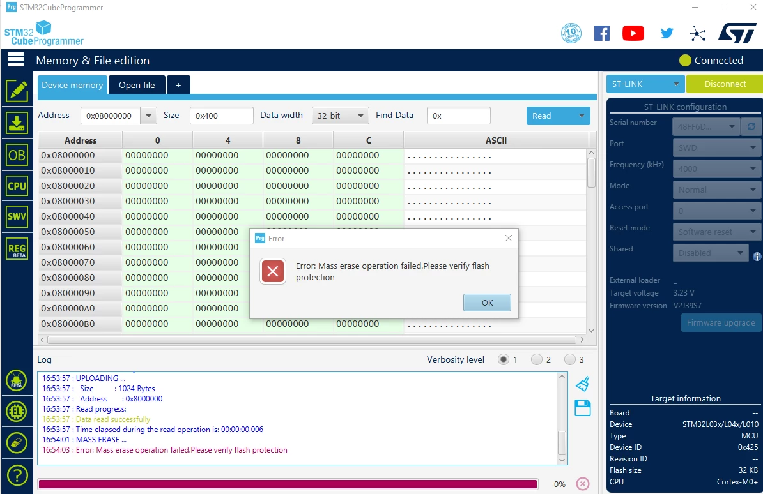Screen dimensions: 763x494
Task: Expand the Address dropdown
Action: pyautogui.click(x=148, y=116)
